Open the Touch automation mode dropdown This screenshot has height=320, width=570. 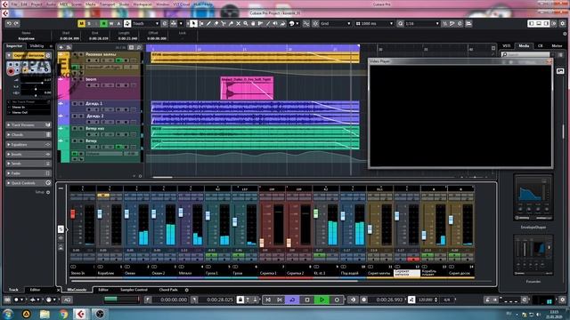[x=146, y=24]
